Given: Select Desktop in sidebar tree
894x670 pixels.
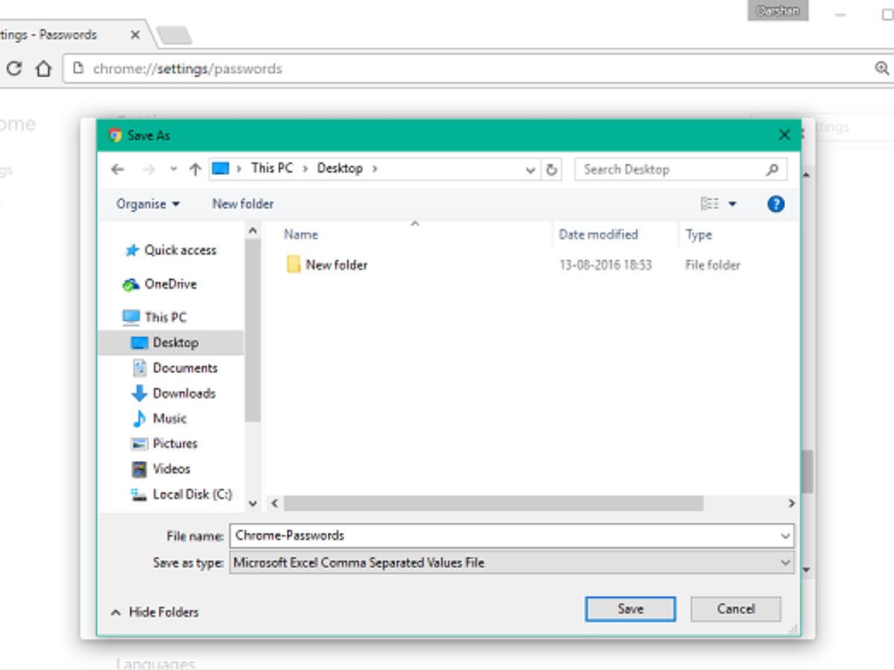Looking at the screenshot, I should (170, 342).
